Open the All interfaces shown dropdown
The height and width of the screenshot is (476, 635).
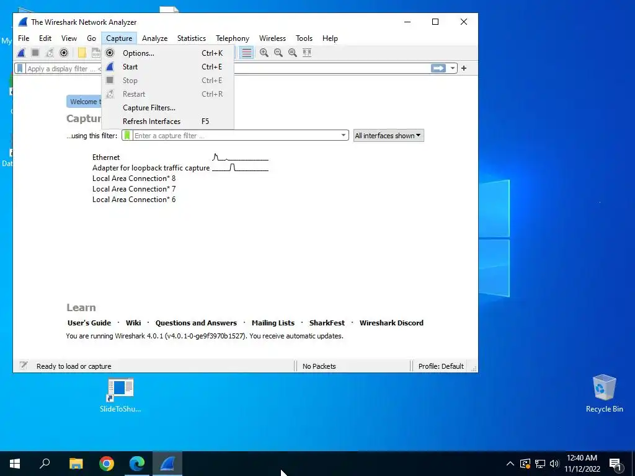tap(388, 136)
